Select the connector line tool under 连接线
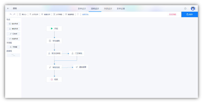This screenshot has height=103, width=203. click(13, 55)
